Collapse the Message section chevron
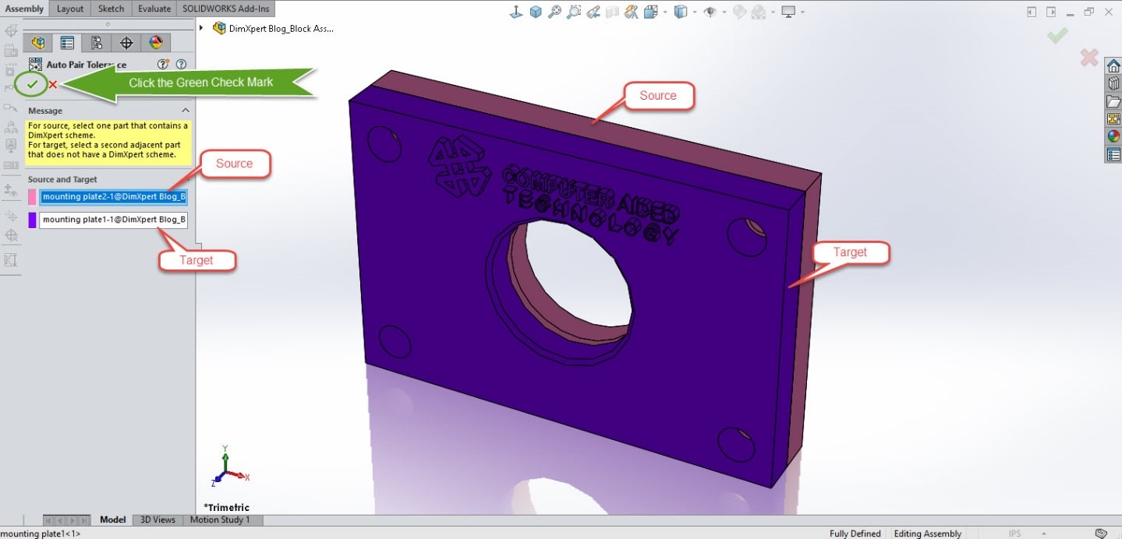This screenshot has height=539, width=1122. [x=186, y=111]
